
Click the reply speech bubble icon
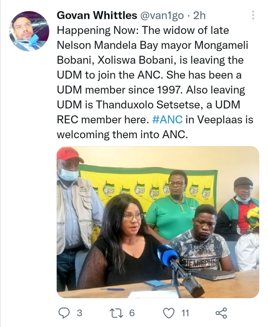64,313
